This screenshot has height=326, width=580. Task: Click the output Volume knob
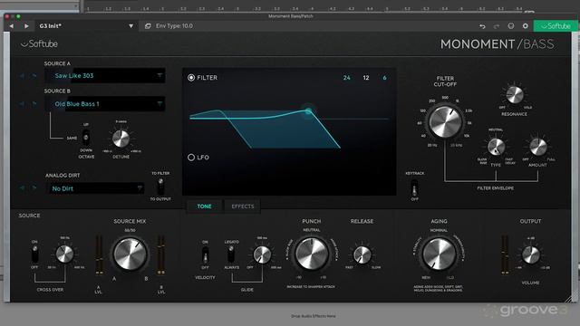[531, 255]
